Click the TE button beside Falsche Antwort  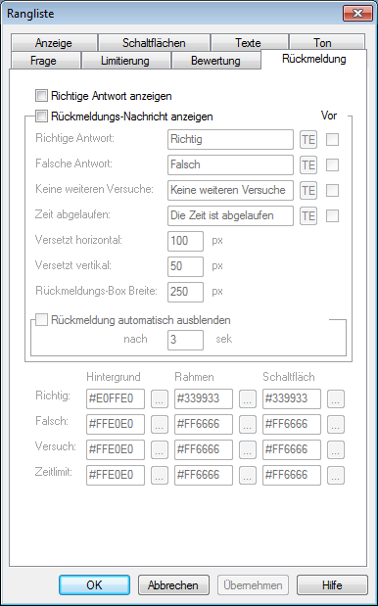pos(308,165)
